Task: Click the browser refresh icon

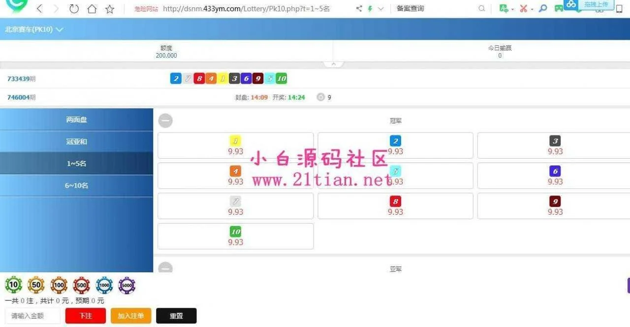Action: coord(74,9)
